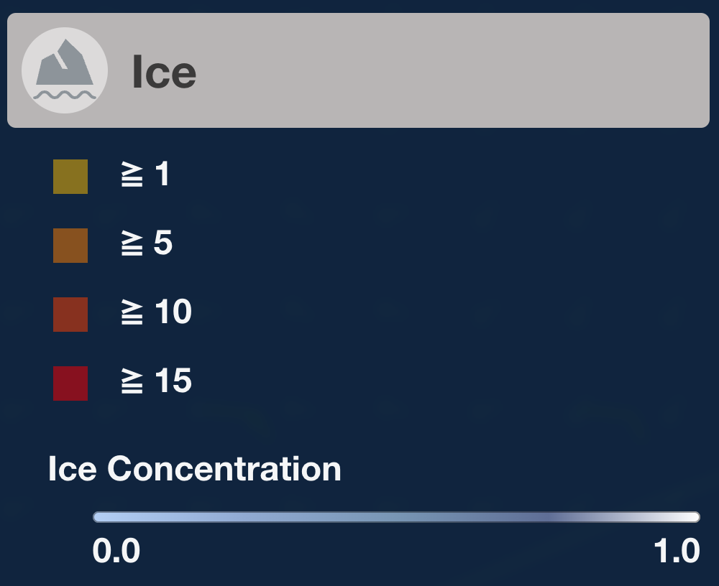719x586 pixels.
Task: Click the rust-colored ≥ 10 swatch
Action: pos(70,313)
